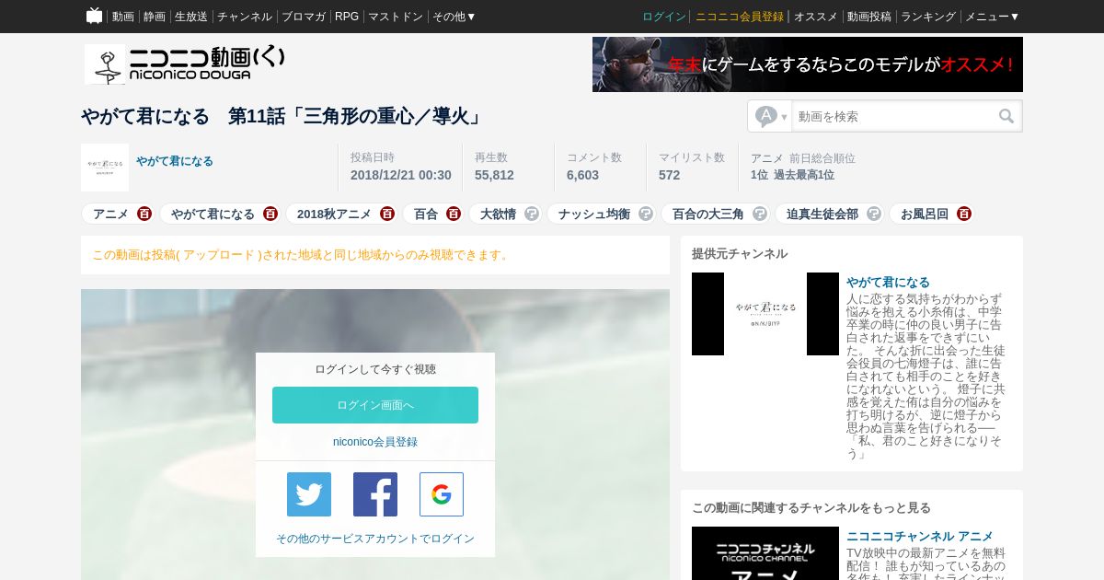The width and height of the screenshot is (1104, 580).
Task: Log in with Facebook icon
Action: (375, 494)
